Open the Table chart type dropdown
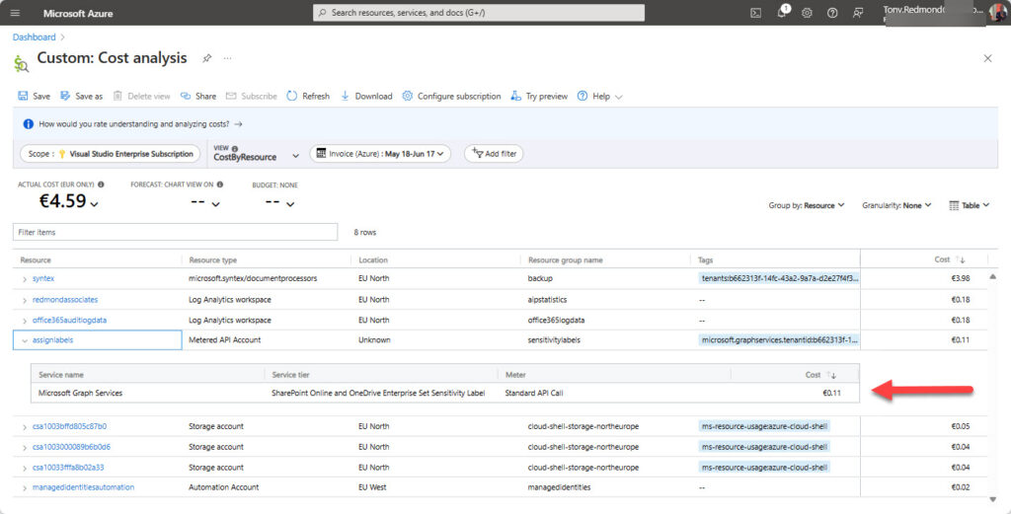 [970, 205]
